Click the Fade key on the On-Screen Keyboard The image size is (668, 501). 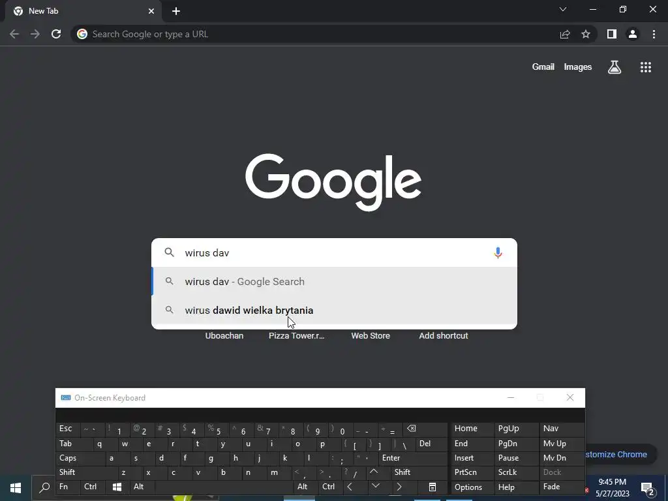pos(562,487)
